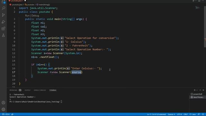The image size is (206, 116).
Task: Open the Testing flask view
Action: tap(3, 35)
